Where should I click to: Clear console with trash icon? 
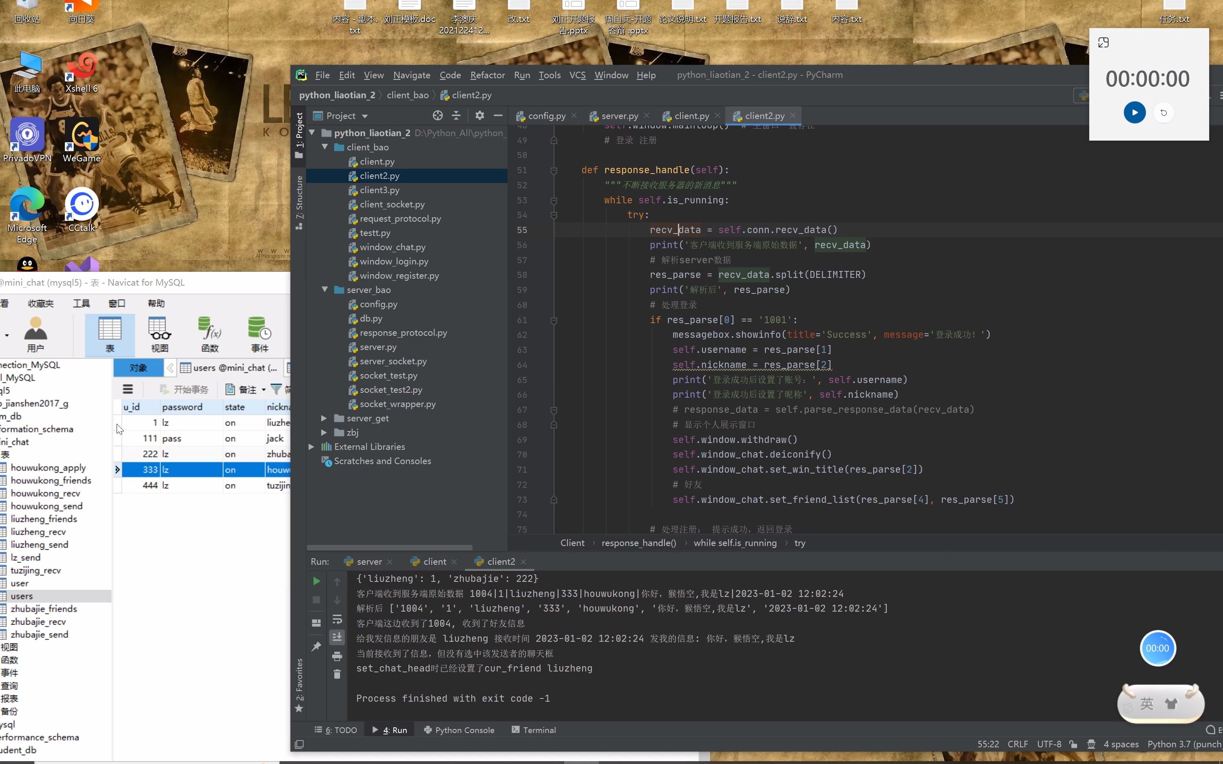(337, 675)
